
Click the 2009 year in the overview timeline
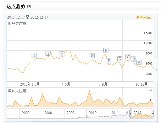[70, 113]
